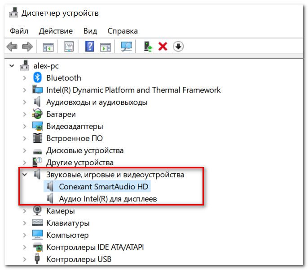Expand the Батареи category

pyautogui.click(x=25, y=114)
